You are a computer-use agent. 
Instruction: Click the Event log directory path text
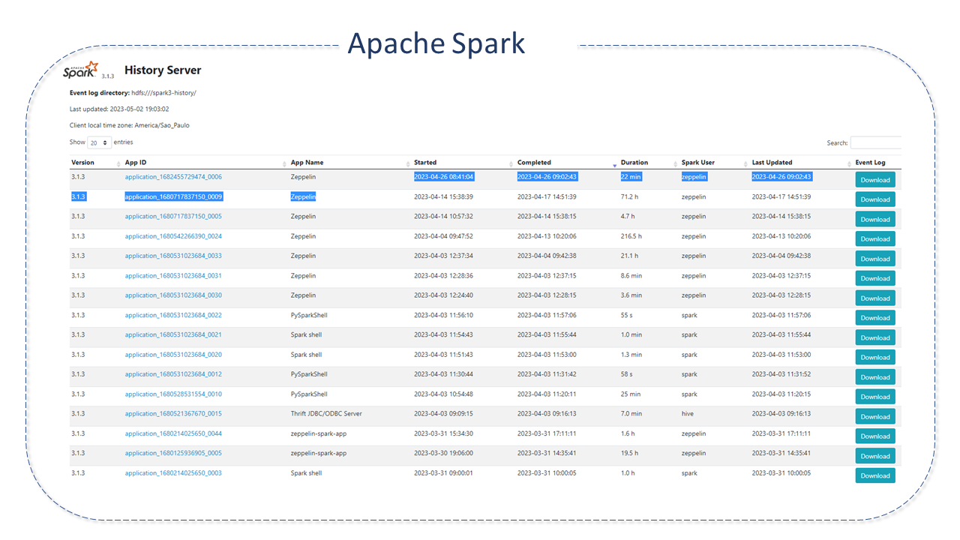[x=163, y=93]
